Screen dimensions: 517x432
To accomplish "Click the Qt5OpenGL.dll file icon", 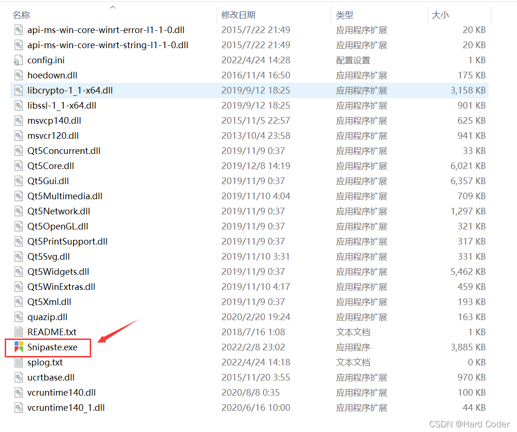I will point(19,227).
